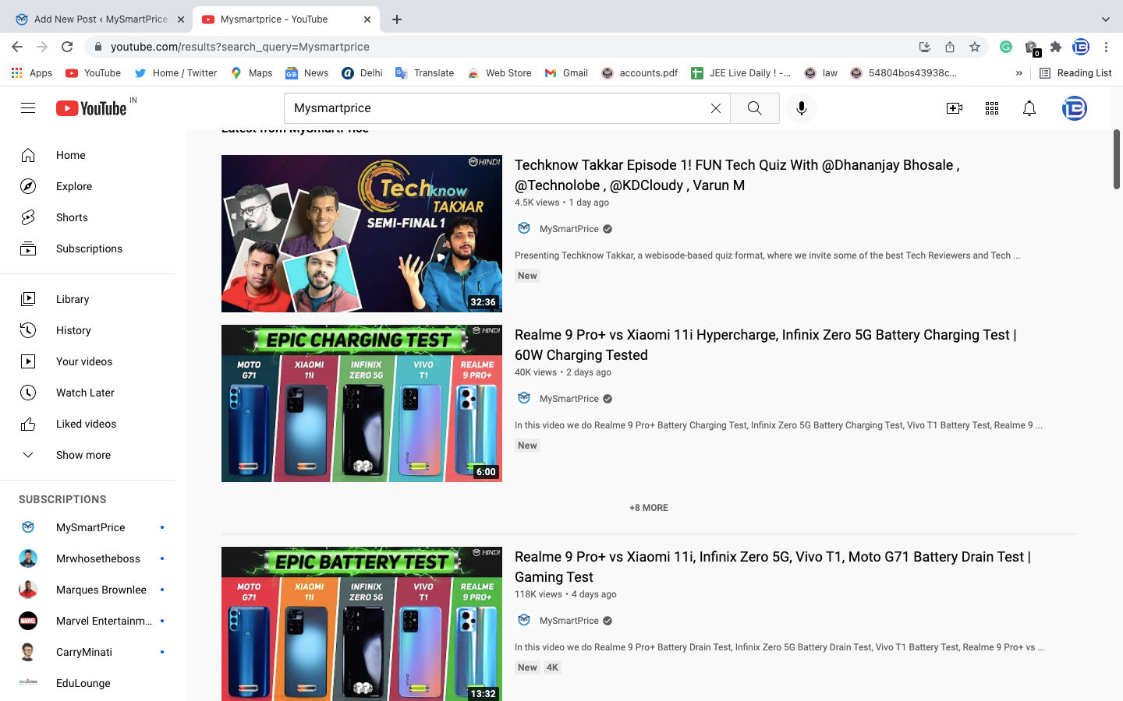Image resolution: width=1123 pixels, height=701 pixels.
Task: Open Battery Drain Test video title
Action: (x=773, y=567)
